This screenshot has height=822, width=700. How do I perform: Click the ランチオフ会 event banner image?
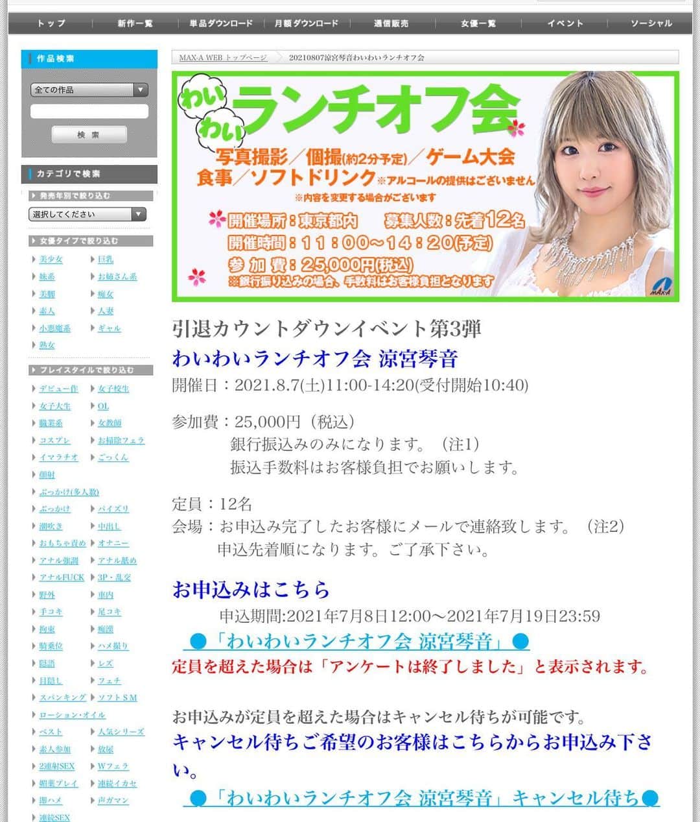(425, 186)
